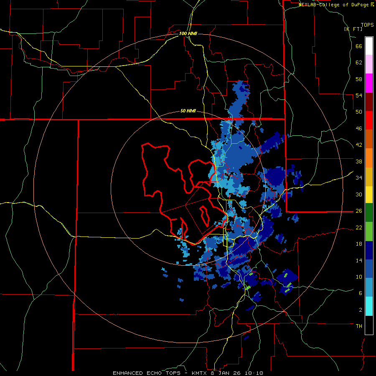Viewport: 376px width, 376px height.
Task: Click the legend value "10"
Action: pos(359,277)
